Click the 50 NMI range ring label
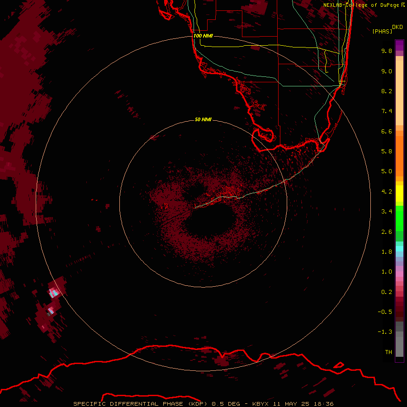 coord(203,119)
